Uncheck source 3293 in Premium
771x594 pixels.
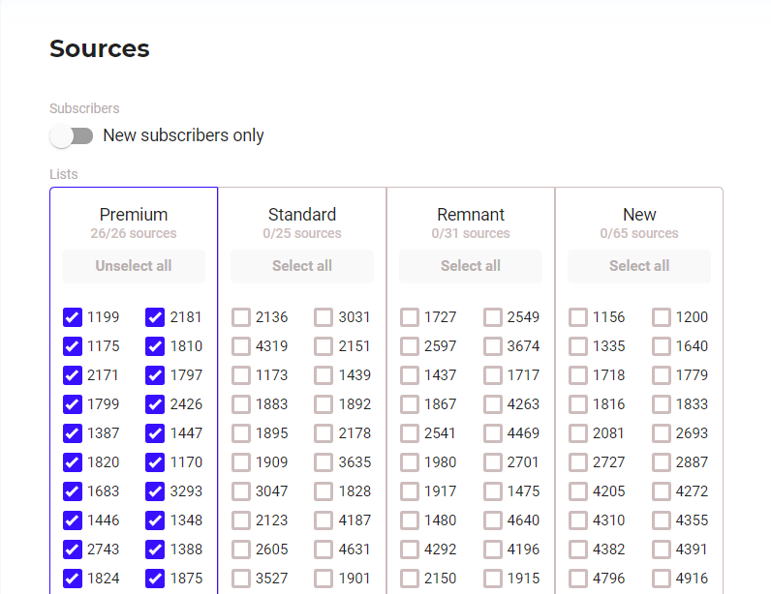coord(155,491)
